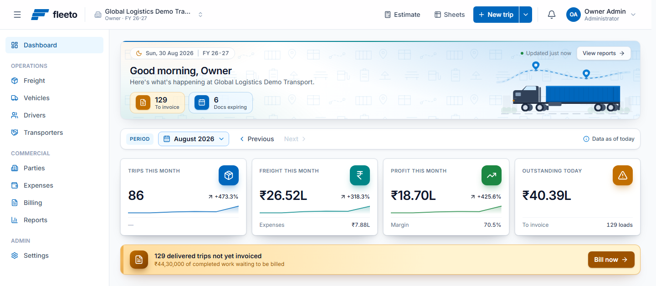Click the rupee icon on Freight card
The width and height of the screenshot is (656, 286).
[360, 175]
